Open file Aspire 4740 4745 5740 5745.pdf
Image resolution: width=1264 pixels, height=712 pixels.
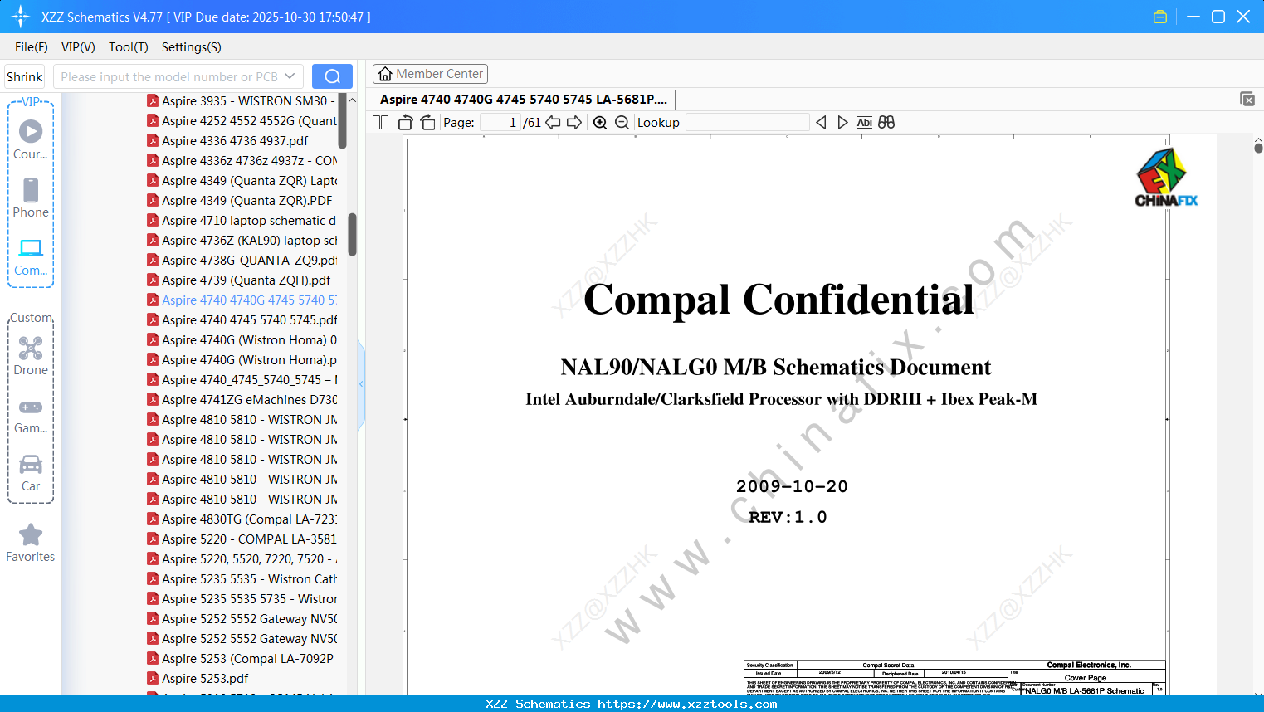242,319
